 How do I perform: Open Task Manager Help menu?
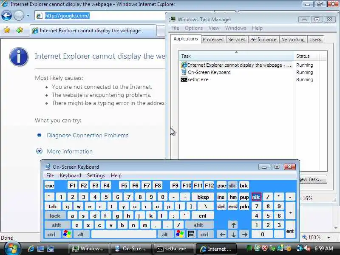257,28
